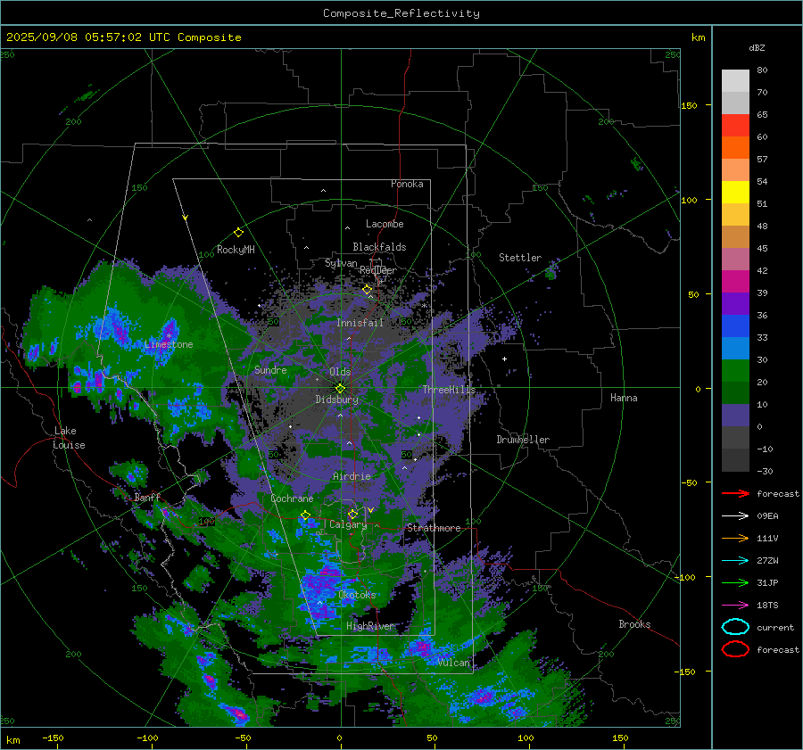The height and width of the screenshot is (750, 803).
Task: Click the red forecast ellipse legend icon
Action: 735,649
